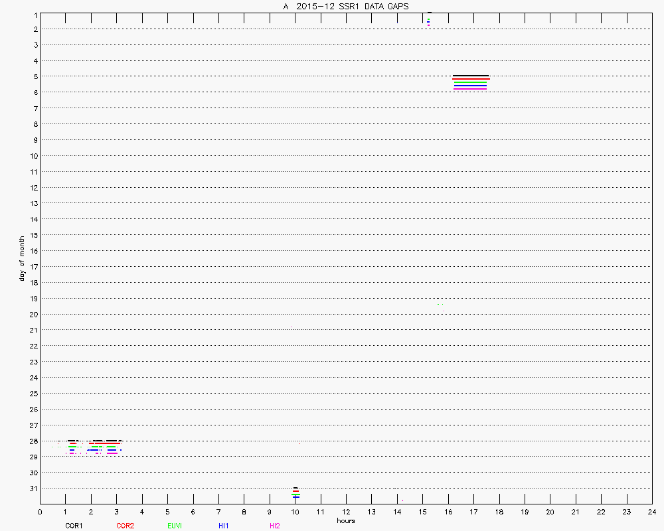
Task: Click the small gap marker on day 1 near hour 15
Action: tap(429, 20)
